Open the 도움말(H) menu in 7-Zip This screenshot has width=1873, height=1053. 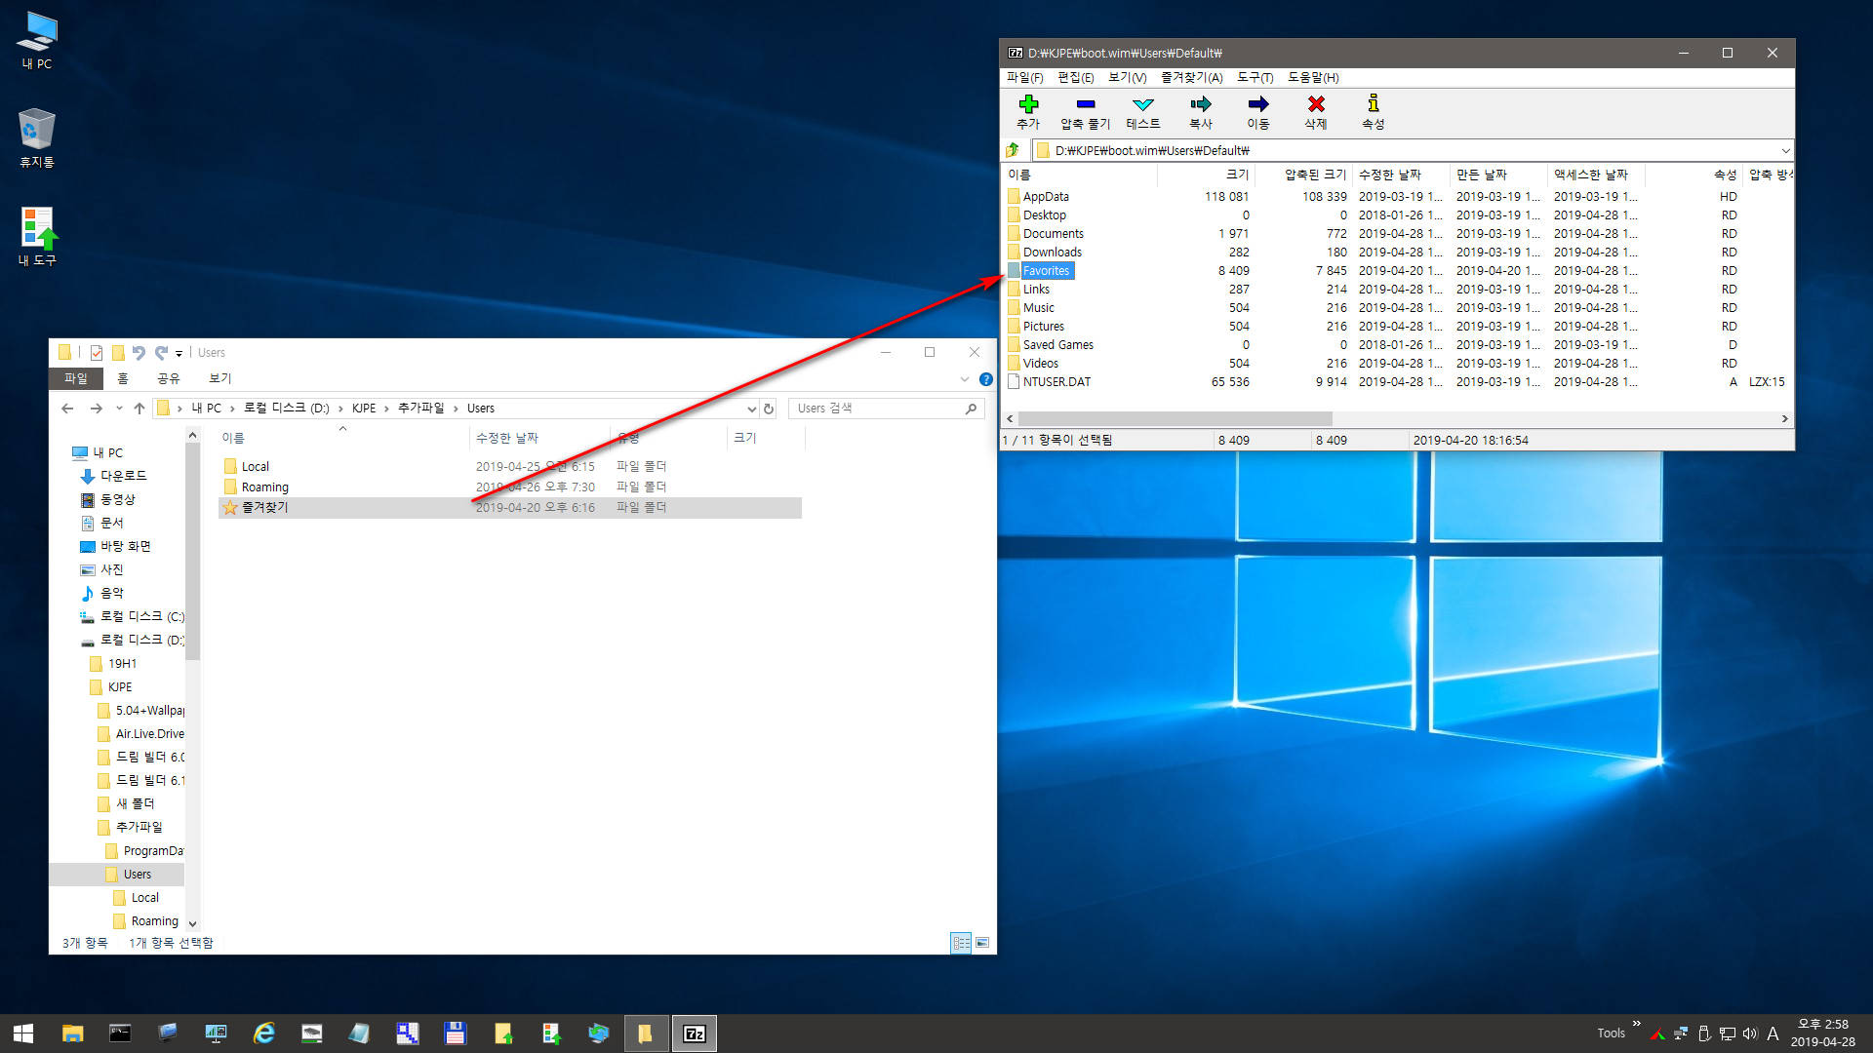(x=1313, y=77)
